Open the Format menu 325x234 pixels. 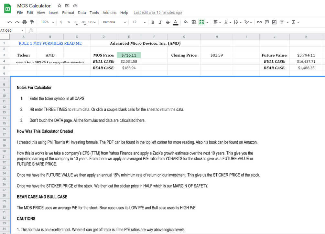(68, 13)
